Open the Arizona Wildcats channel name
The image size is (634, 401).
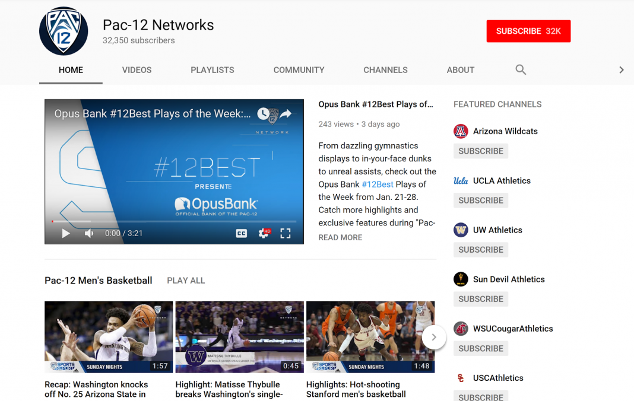click(505, 131)
